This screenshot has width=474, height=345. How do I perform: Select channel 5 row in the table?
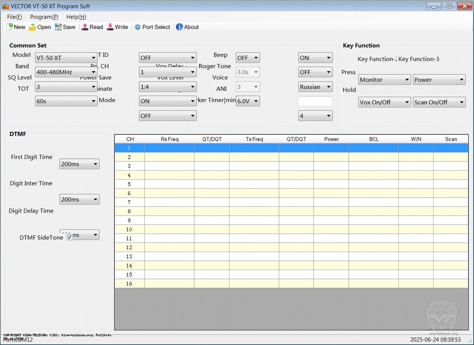pos(129,184)
